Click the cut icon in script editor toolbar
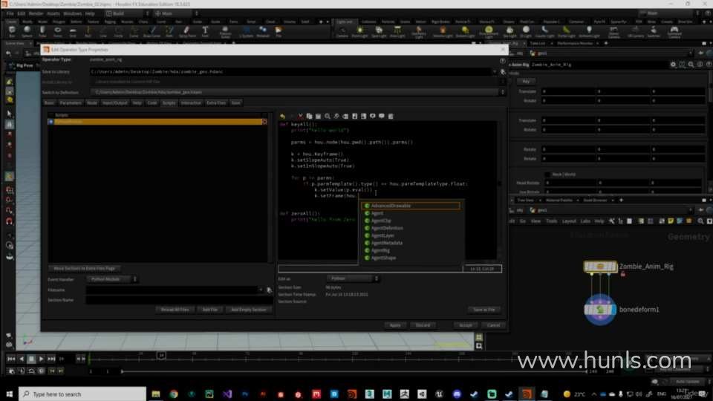The height and width of the screenshot is (401, 713). [x=300, y=117]
